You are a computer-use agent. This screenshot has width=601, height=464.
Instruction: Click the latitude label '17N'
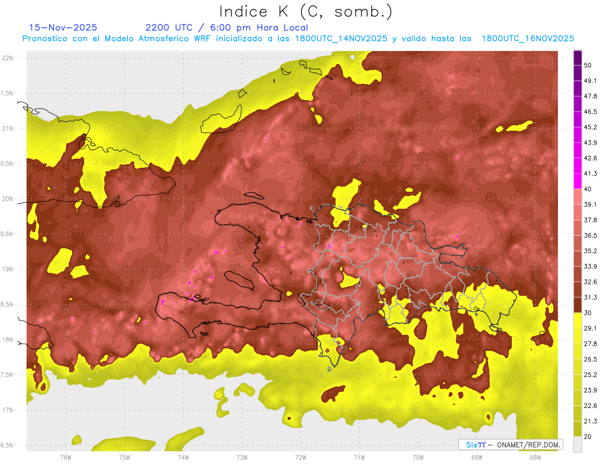click(7, 410)
